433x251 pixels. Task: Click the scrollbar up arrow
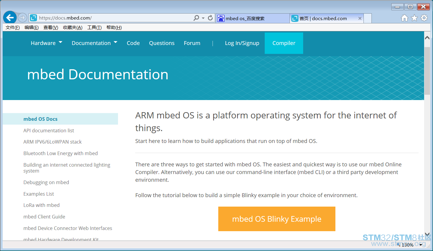coord(427,38)
